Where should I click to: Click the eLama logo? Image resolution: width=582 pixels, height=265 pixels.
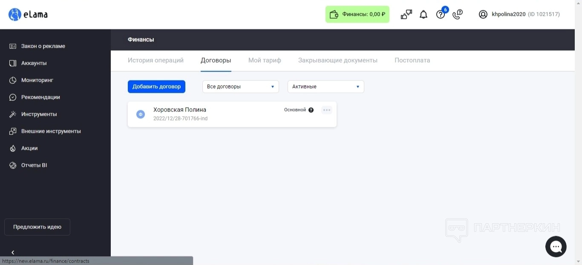tap(28, 14)
